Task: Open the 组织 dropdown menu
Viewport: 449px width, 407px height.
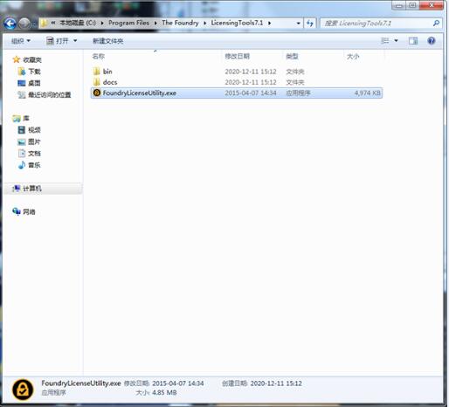Action: (21, 41)
